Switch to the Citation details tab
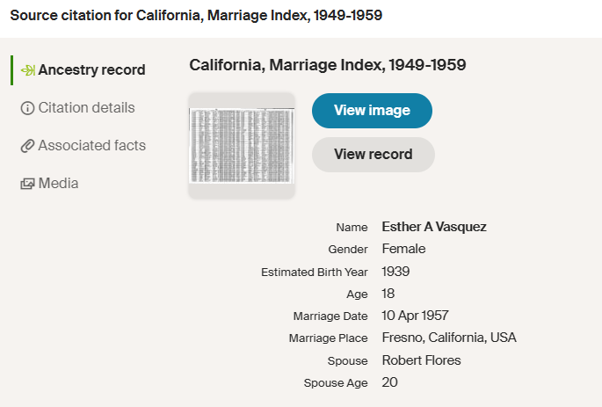Image resolution: width=602 pixels, height=407 pixels. pyautogui.click(x=86, y=108)
